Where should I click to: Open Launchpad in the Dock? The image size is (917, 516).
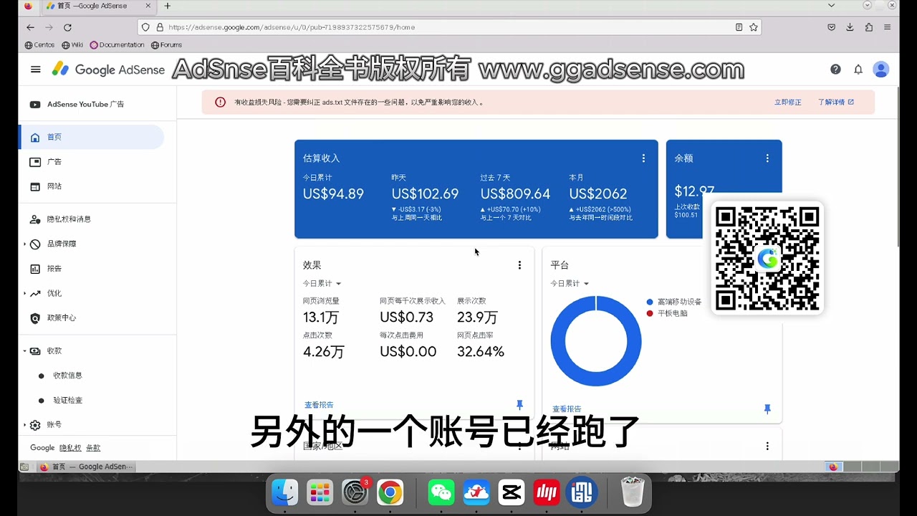(320, 492)
